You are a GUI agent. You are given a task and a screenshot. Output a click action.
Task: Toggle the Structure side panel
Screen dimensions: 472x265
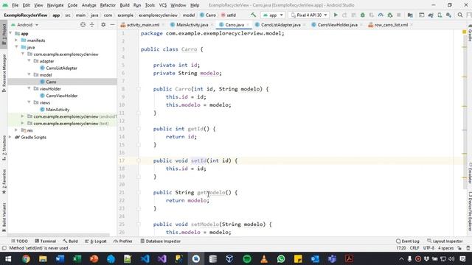point(4,148)
